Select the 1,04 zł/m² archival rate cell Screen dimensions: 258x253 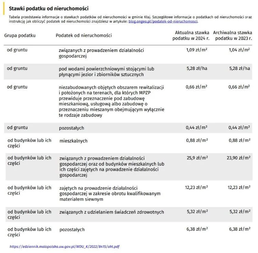coord(239,50)
